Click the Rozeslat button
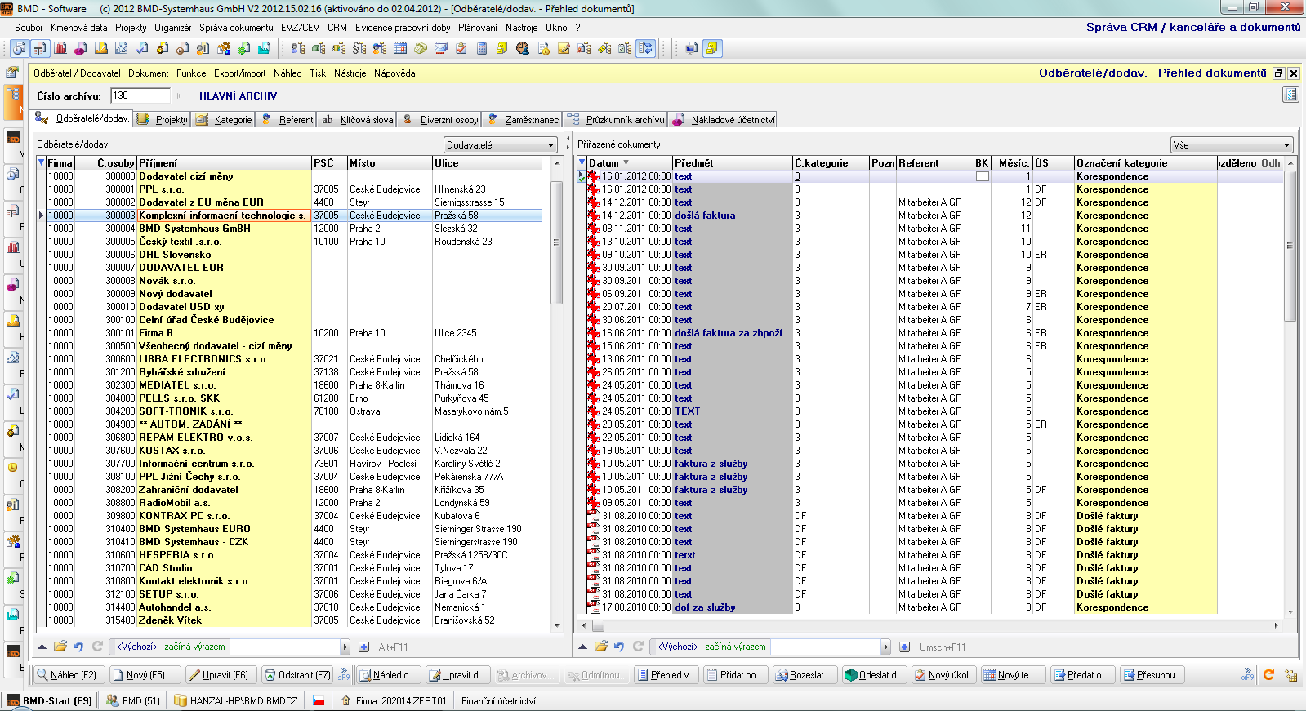1306x711 pixels. 805,675
